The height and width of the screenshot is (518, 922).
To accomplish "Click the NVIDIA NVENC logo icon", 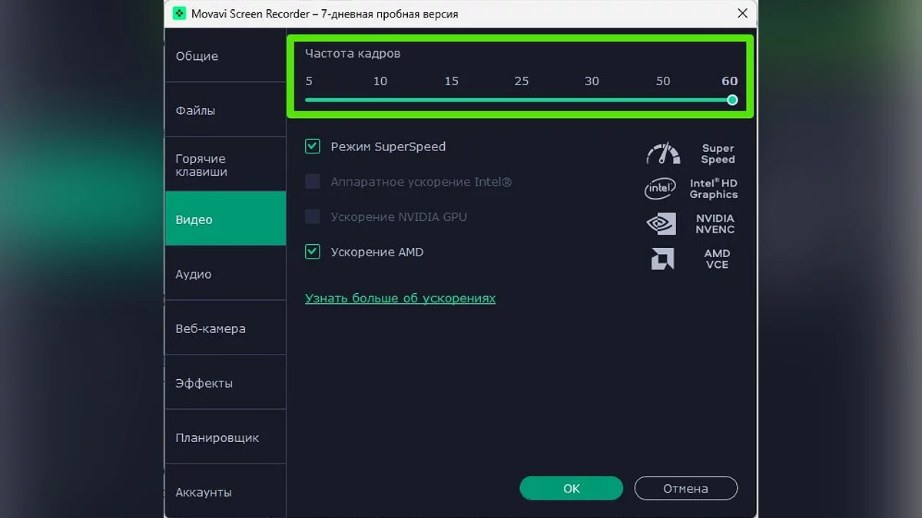I will pyautogui.click(x=661, y=223).
